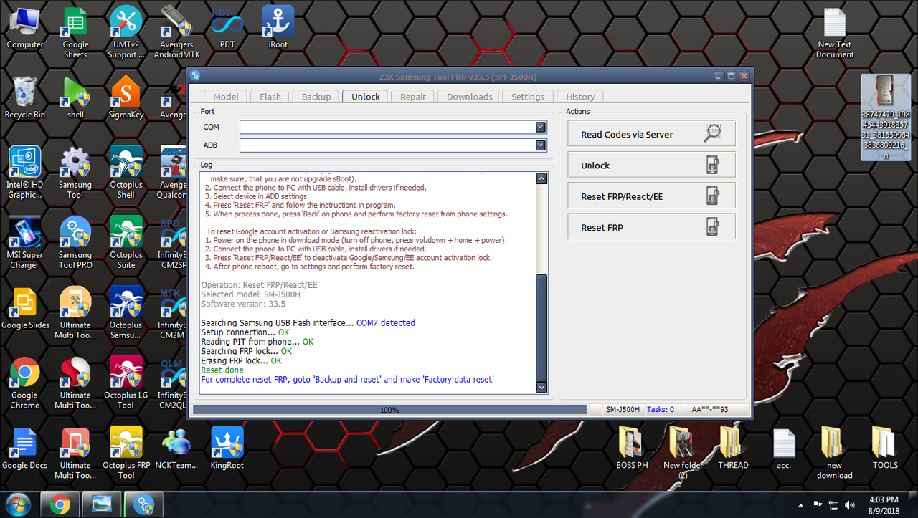Open the Octoplus Samsung shortcut
The width and height of the screenshot is (918, 518).
(x=126, y=313)
